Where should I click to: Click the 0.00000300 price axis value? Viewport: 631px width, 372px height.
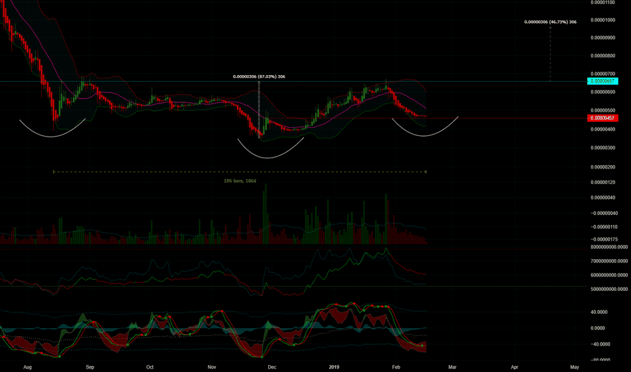(603, 148)
